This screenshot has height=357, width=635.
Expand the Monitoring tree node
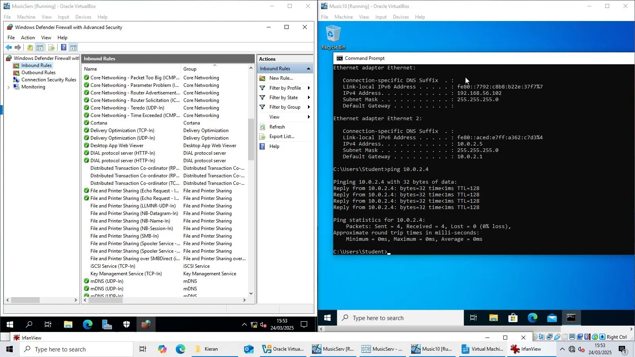pos(9,87)
